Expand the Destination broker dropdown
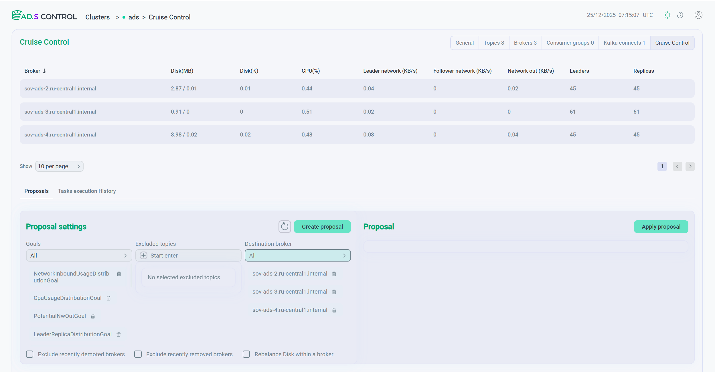 coord(297,256)
